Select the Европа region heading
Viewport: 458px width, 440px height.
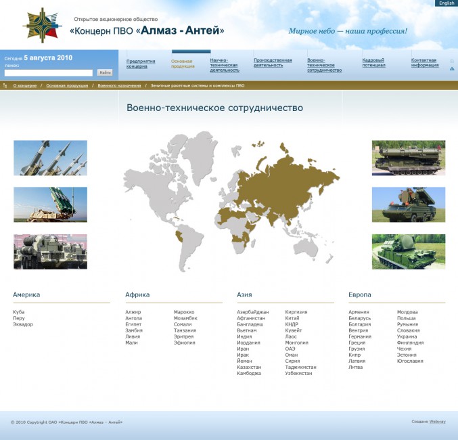point(359,294)
